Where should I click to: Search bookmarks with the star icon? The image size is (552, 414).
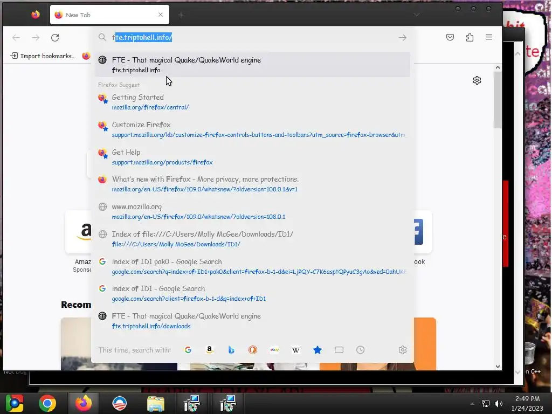pos(317,350)
